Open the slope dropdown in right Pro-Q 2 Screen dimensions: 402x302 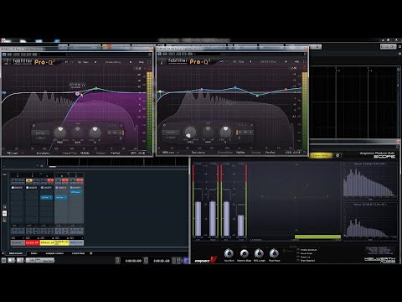pyautogui.click(x=171, y=138)
